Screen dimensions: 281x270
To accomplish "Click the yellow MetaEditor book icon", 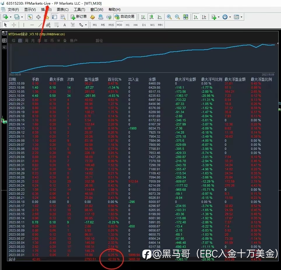I will [92, 17].
